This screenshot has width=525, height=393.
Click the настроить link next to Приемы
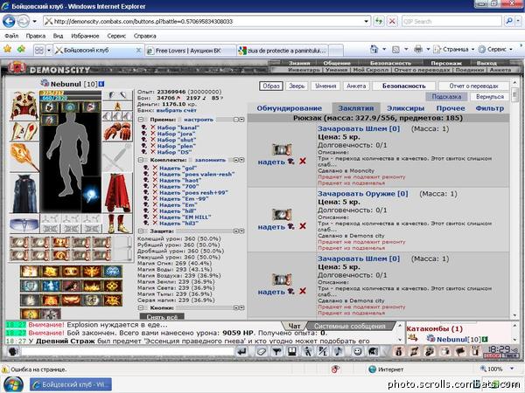coord(199,120)
